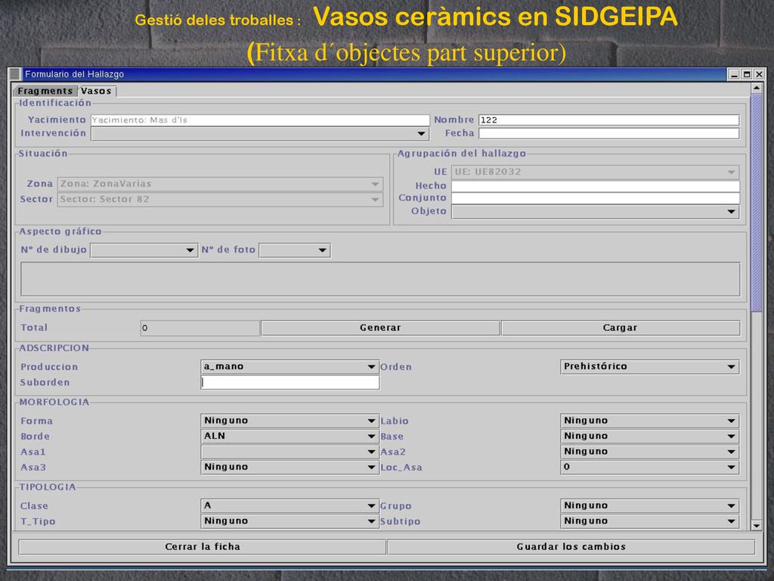This screenshot has height=581, width=774.
Task: Open the Intervención dropdown
Action: (x=260, y=133)
